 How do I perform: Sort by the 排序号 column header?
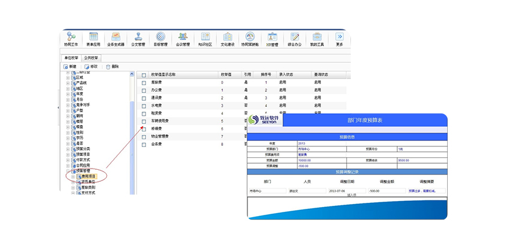(266, 75)
